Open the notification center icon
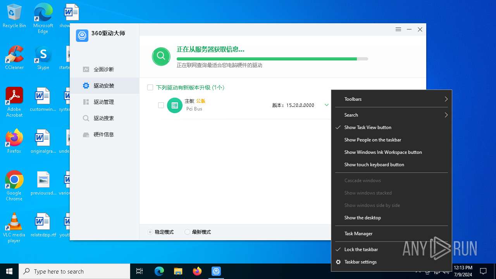This screenshot has width=496, height=279. [x=483, y=271]
